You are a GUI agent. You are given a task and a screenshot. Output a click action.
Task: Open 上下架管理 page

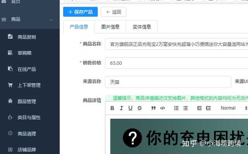coord(29,85)
